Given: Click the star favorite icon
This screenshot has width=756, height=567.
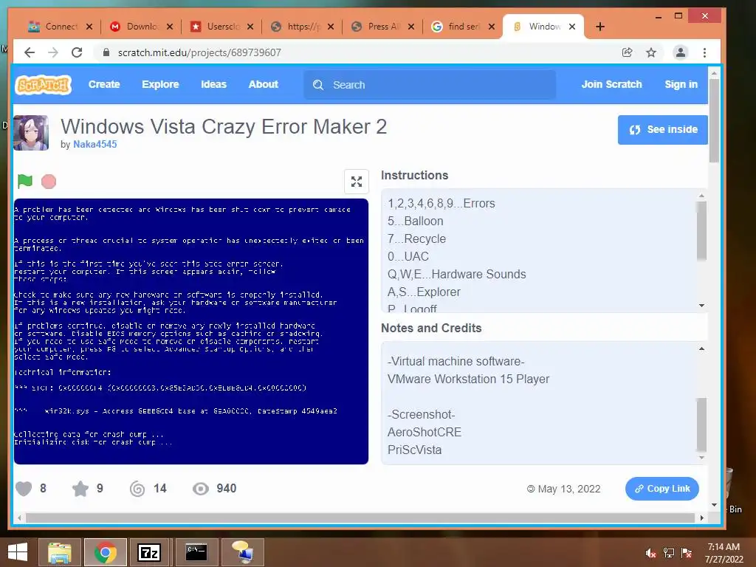Looking at the screenshot, I should [x=80, y=489].
